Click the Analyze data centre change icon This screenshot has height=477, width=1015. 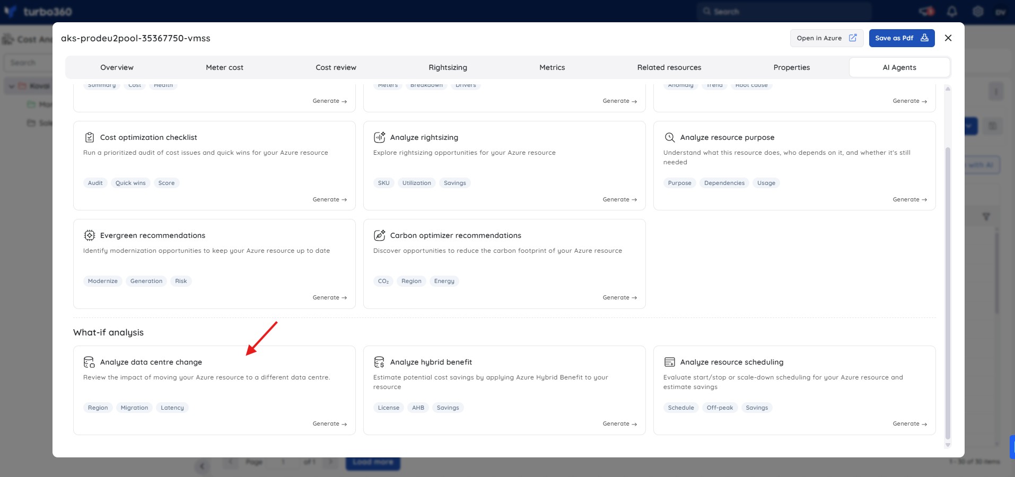click(x=90, y=362)
